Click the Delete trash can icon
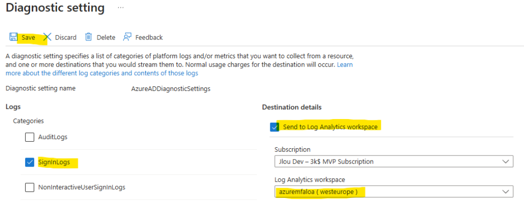Screen dimensions: 524x203 pos(88,37)
